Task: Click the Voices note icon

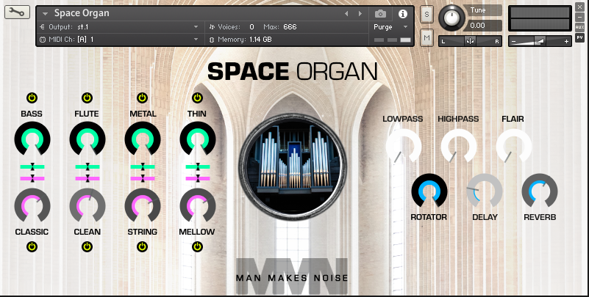Action: [x=212, y=27]
